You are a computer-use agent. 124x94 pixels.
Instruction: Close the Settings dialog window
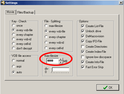(121, 3)
